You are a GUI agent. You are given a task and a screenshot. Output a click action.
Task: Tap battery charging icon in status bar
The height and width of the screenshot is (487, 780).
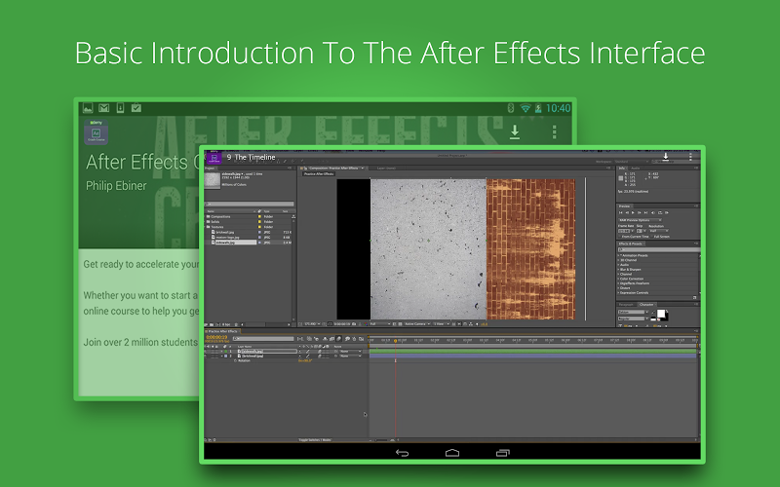click(x=538, y=108)
